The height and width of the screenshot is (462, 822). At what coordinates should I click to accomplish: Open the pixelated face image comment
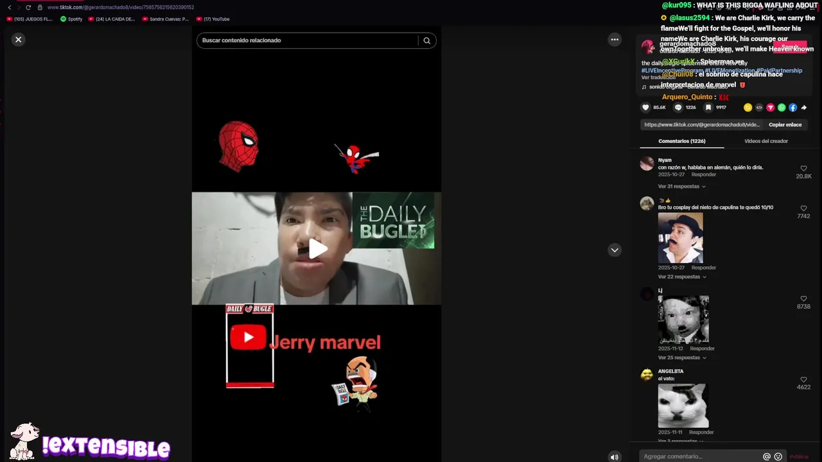[683, 320]
